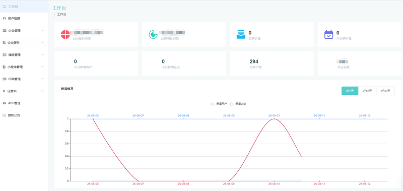Expand the 企业服务 submenu chevron
This screenshot has width=403, height=191.
[x=42, y=42]
